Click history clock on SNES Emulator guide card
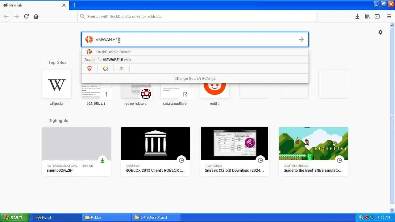 pos(339,160)
